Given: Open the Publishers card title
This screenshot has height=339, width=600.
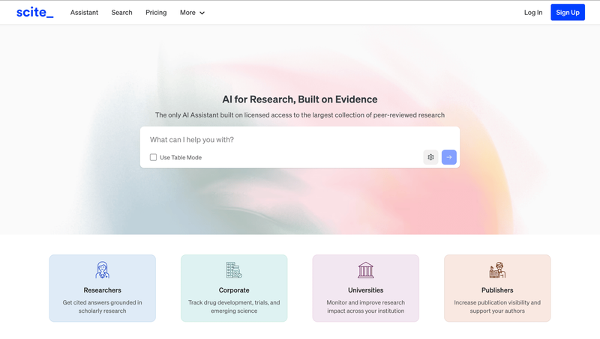Looking at the screenshot, I should (x=497, y=290).
